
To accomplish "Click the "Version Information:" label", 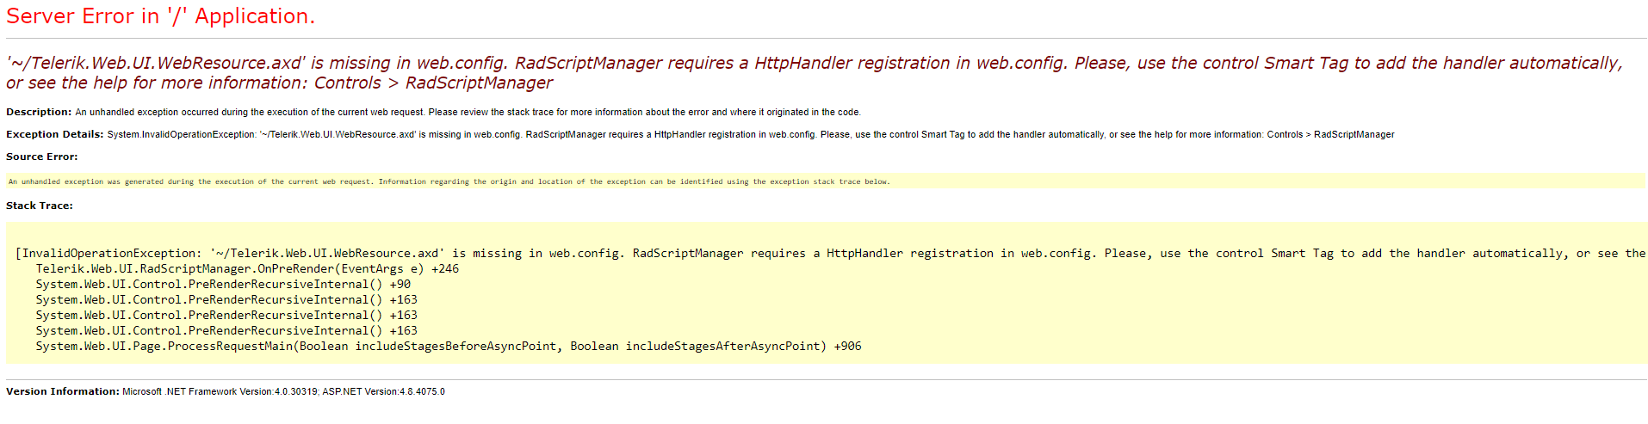I will tap(63, 391).
